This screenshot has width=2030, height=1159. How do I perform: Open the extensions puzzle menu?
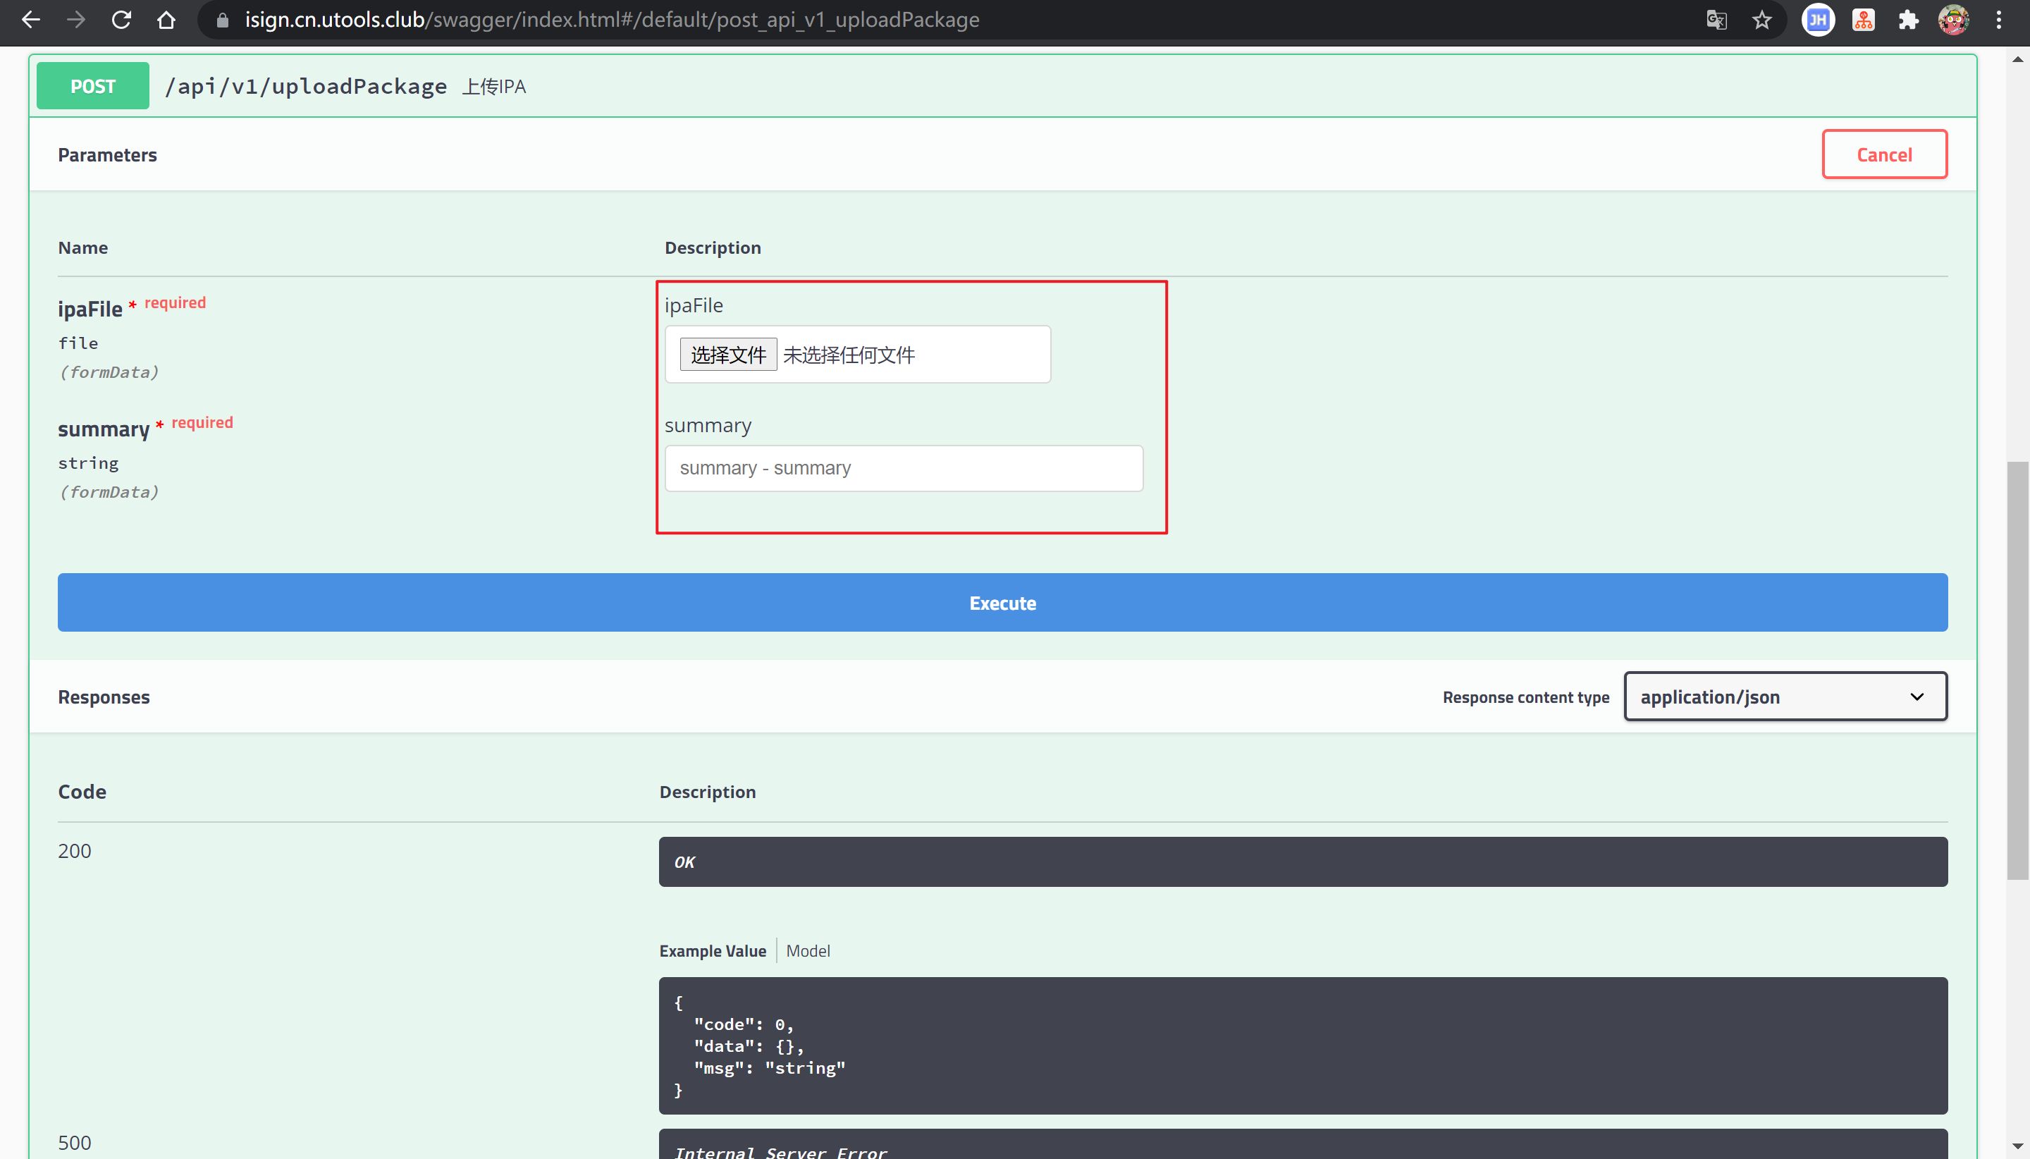pyautogui.click(x=1908, y=20)
